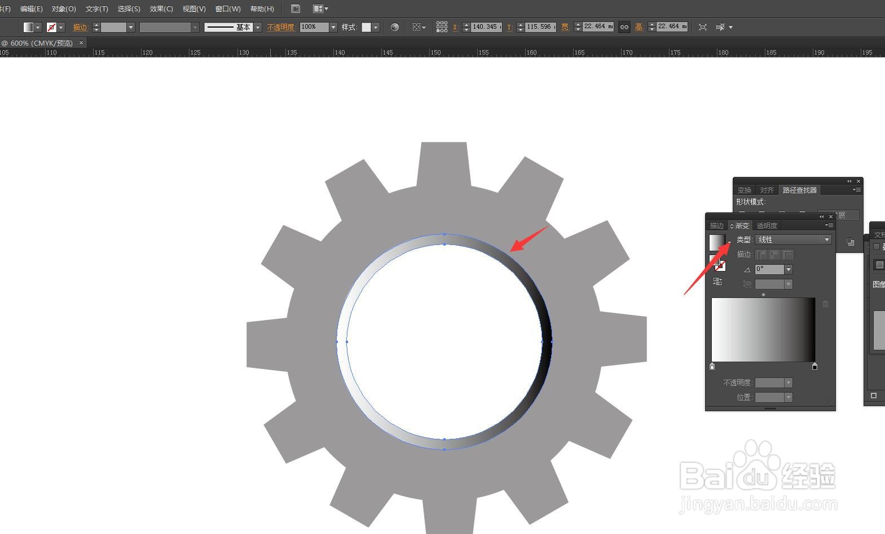The height and width of the screenshot is (534, 885).
Task: Switch to the 透明度 transparency tab
Action: (x=767, y=226)
